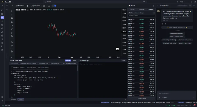Select the pencil brush drawing tool
The width and height of the screenshot is (197, 107).
[x=12, y=29]
